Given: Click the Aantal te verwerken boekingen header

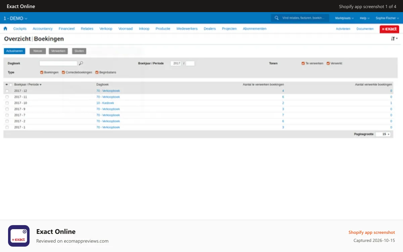Looking at the screenshot, I should click(264, 85).
